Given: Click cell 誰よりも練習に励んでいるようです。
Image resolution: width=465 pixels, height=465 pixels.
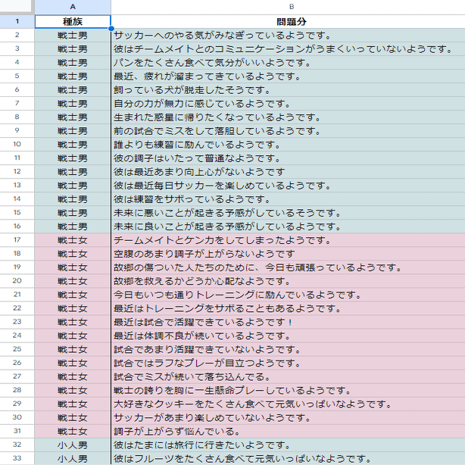Looking at the screenshot, I should click(x=288, y=145).
